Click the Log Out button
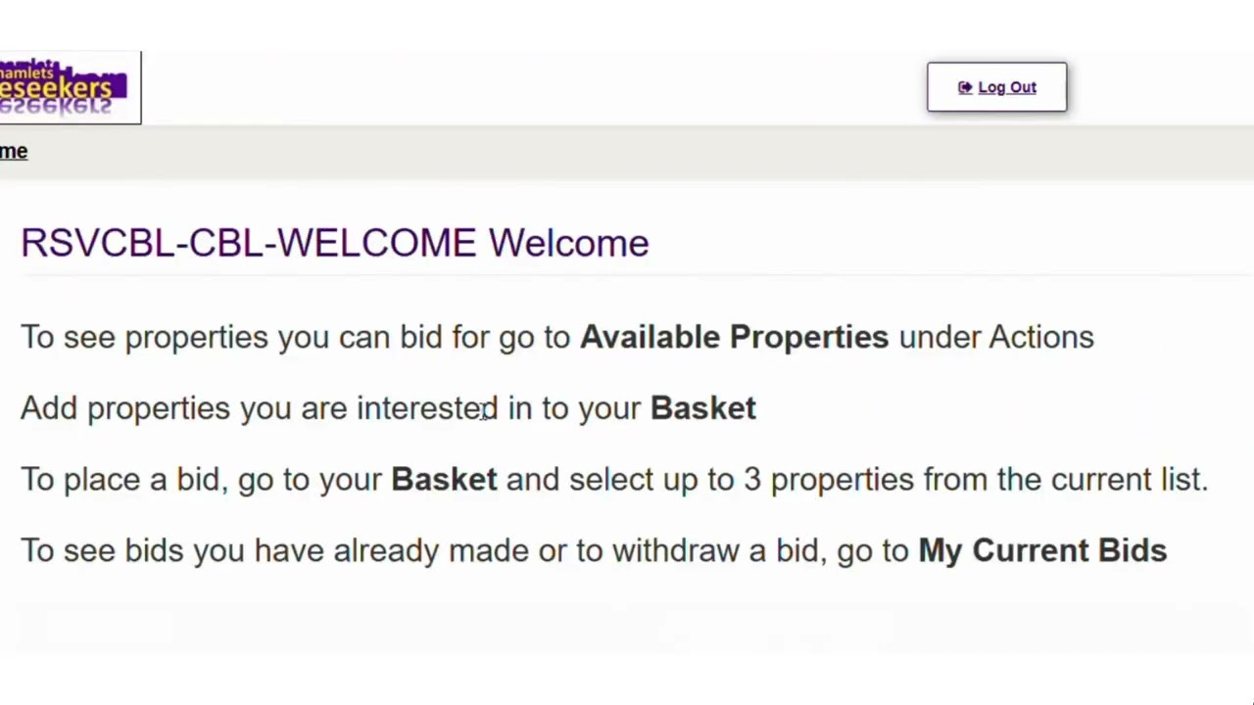The width and height of the screenshot is (1254, 705). [x=996, y=87]
